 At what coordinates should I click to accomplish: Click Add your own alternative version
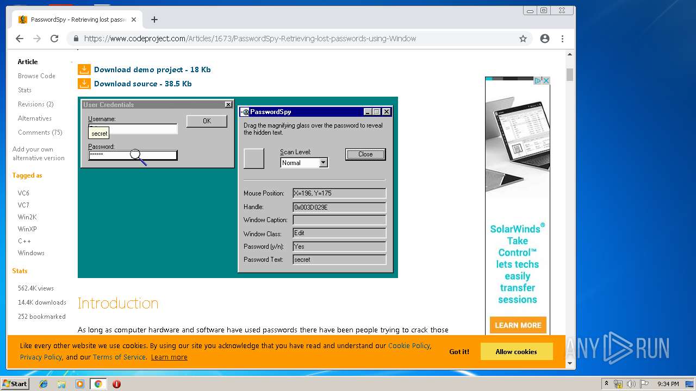coord(39,154)
